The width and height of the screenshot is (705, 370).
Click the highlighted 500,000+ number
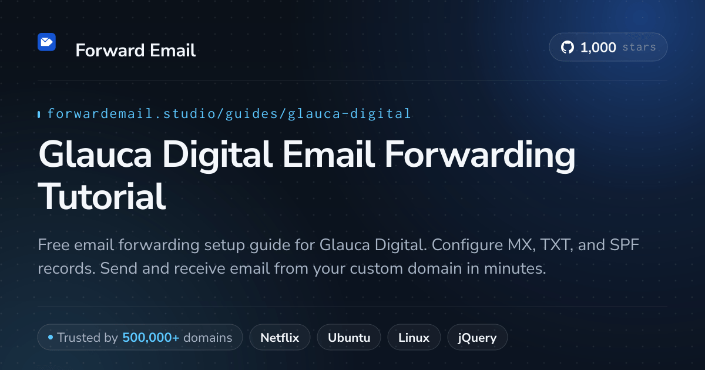click(151, 338)
